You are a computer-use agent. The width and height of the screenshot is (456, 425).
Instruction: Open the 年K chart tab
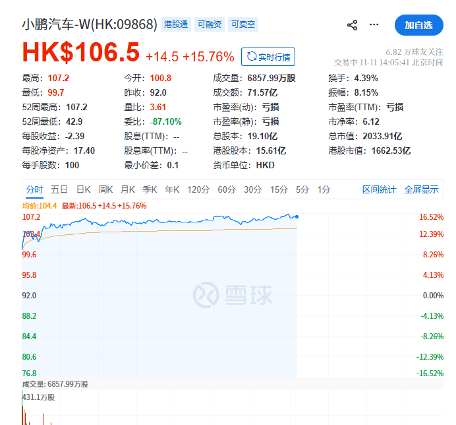pos(172,189)
